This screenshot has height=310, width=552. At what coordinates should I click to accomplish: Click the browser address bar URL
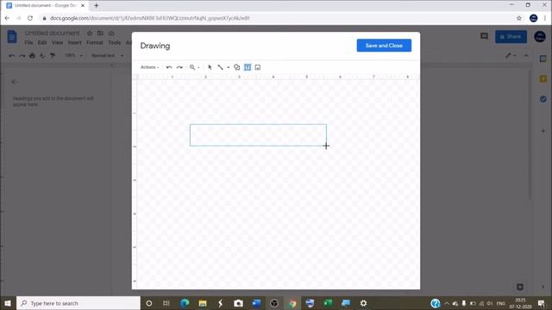point(149,18)
